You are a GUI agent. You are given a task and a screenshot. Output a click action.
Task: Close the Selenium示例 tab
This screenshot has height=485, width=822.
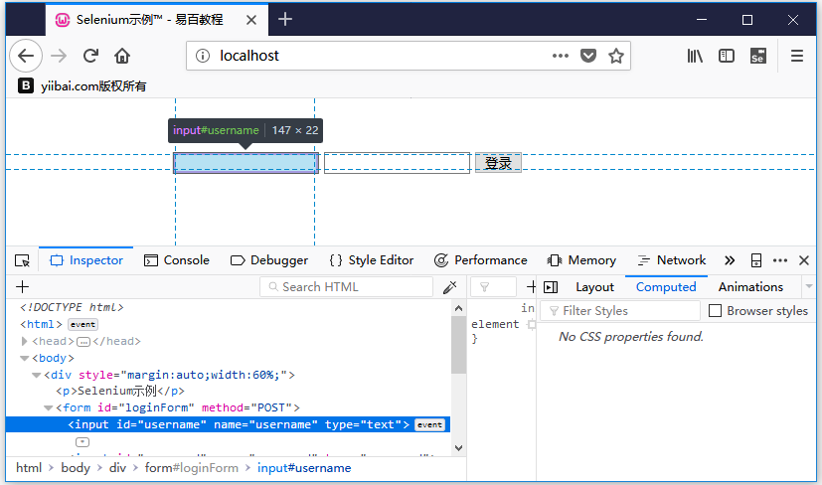(x=251, y=20)
